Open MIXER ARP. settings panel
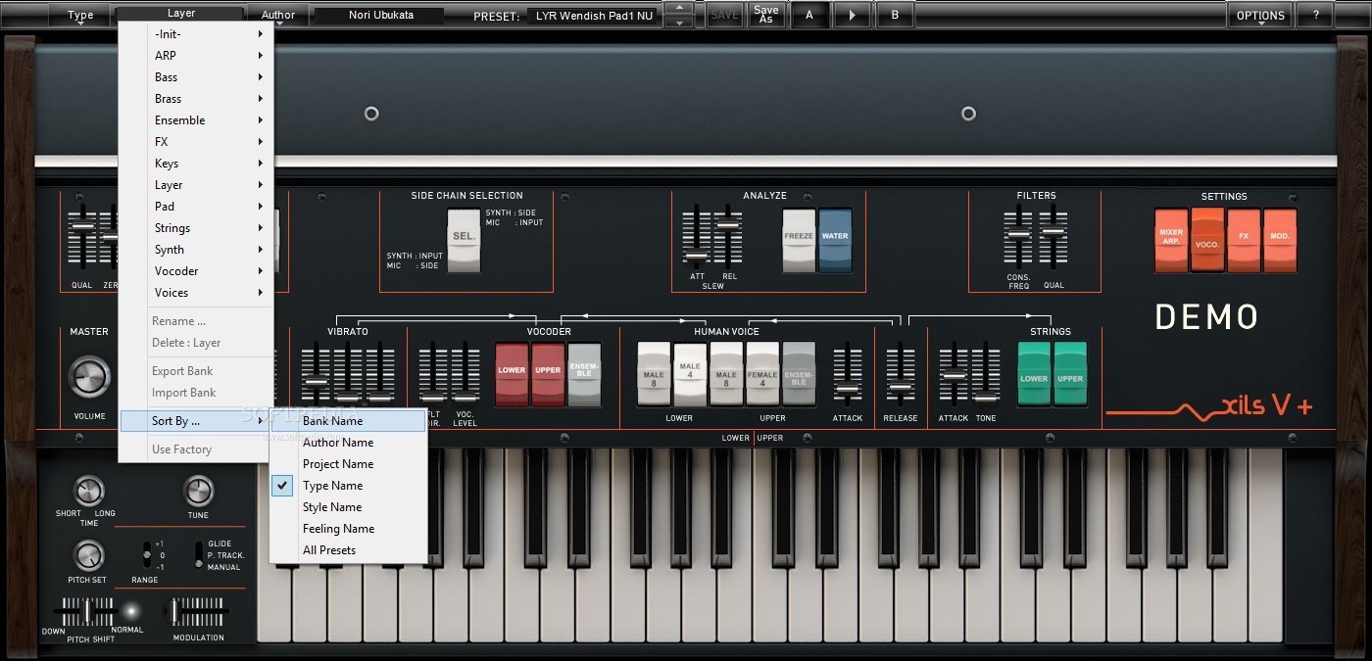Viewport: 1372px width, 661px height. tap(1171, 239)
